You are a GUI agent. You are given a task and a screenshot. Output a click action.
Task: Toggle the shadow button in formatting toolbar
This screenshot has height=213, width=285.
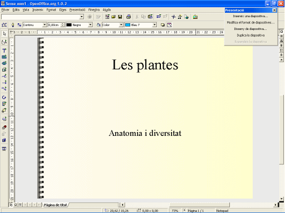pyautogui.click(x=163, y=25)
